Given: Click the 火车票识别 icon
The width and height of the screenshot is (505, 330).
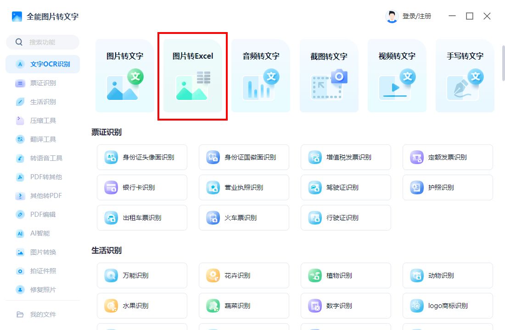Looking at the screenshot, I should (213, 218).
